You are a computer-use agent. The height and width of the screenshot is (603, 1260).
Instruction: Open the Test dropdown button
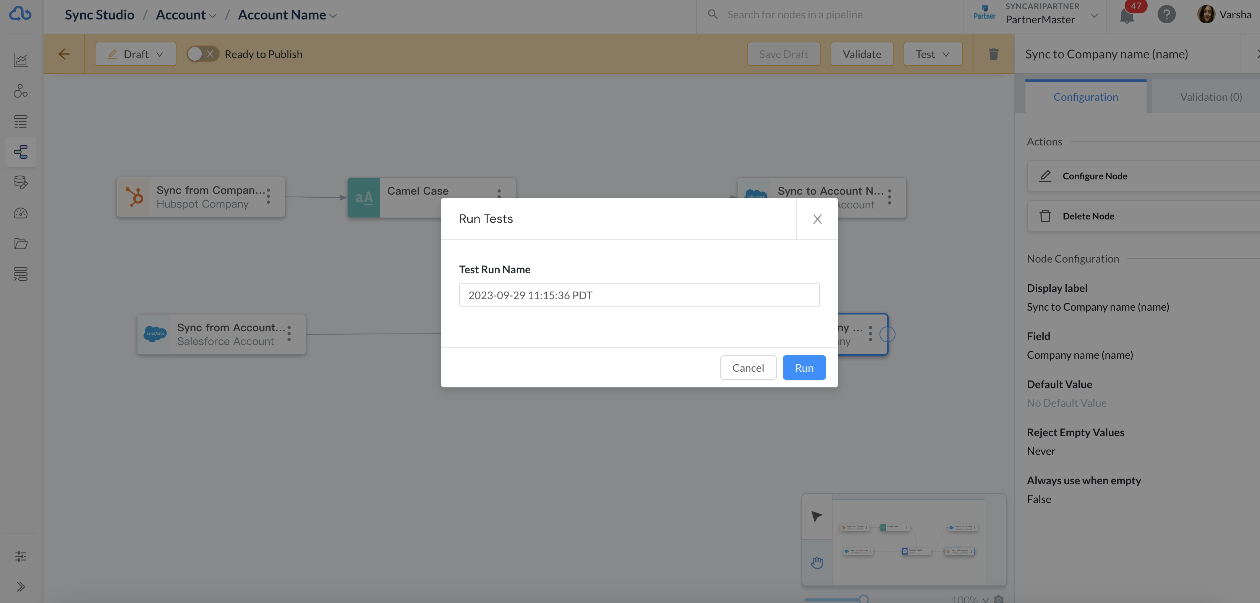coord(933,54)
